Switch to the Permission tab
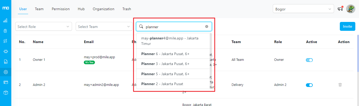Image resolution: width=359 pixels, height=106 pixels. (x=61, y=9)
